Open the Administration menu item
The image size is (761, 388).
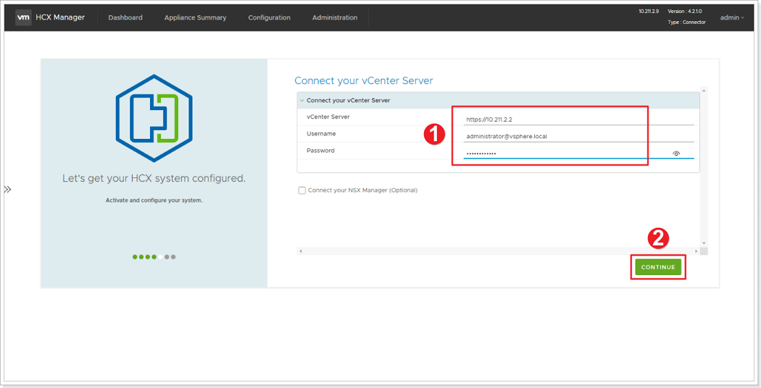(335, 17)
